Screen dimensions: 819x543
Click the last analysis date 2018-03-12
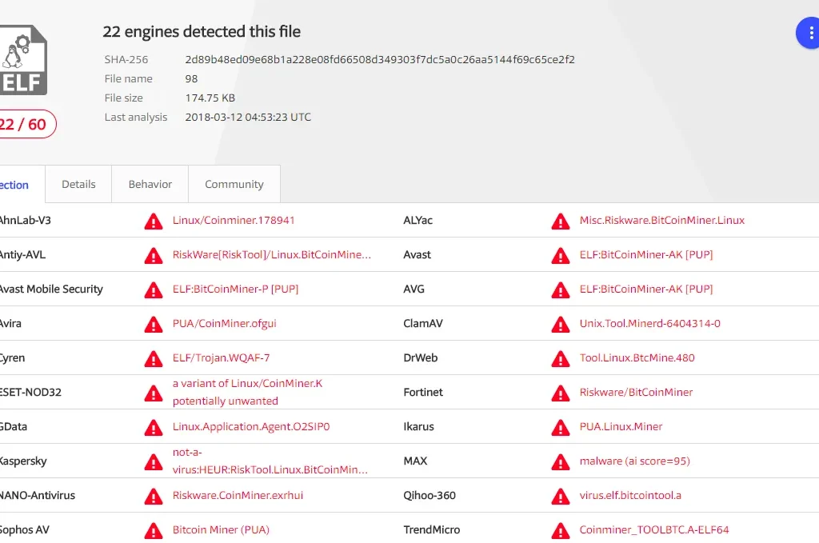pos(248,117)
